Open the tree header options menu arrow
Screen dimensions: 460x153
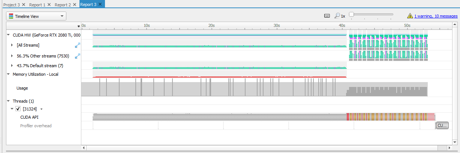[x=79, y=26]
